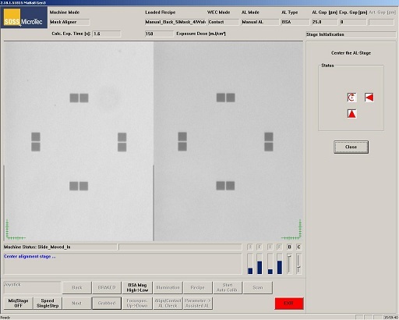Click Start Auto Calib button
This screenshot has width=399, height=320.
228,287
